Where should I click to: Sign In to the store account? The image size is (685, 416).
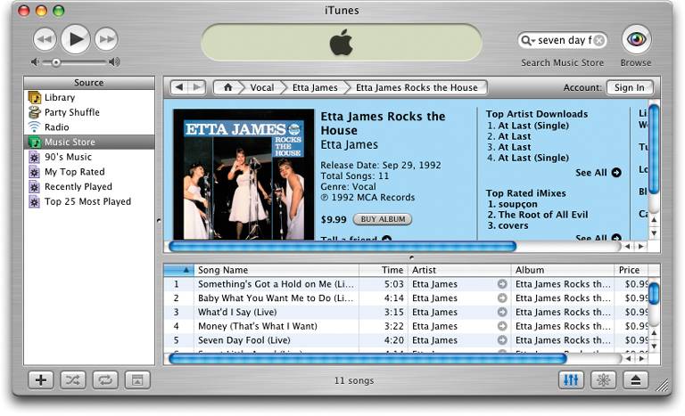coord(629,87)
